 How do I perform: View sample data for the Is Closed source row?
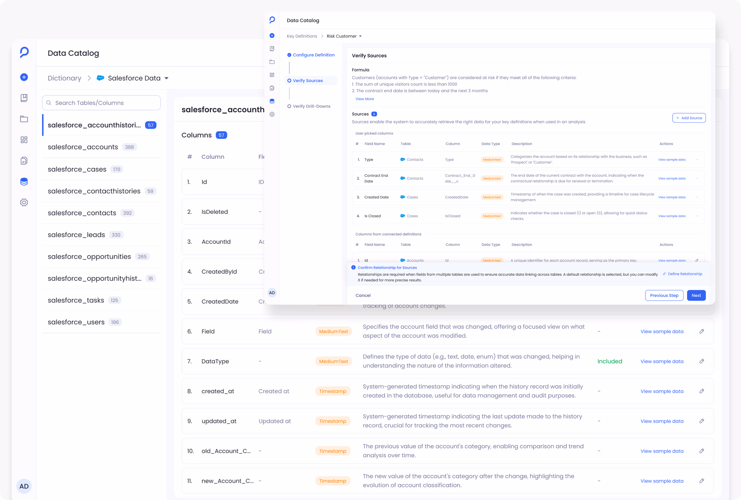[672, 216]
